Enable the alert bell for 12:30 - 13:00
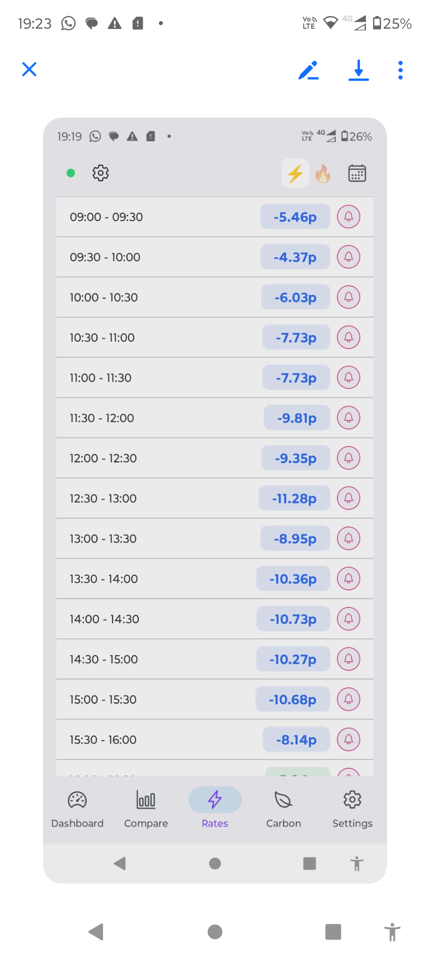This screenshot has height=957, width=430. pyautogui.click(x=348, y=498)
